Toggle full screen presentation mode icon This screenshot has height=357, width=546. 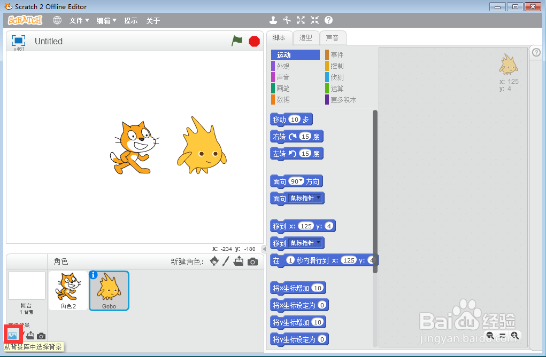19,41
